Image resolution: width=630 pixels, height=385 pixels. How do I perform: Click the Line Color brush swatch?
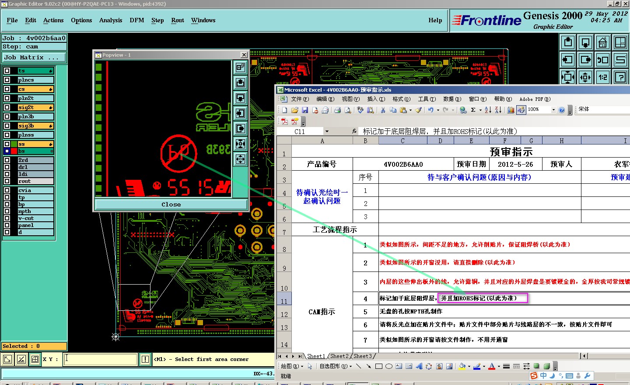477,366
